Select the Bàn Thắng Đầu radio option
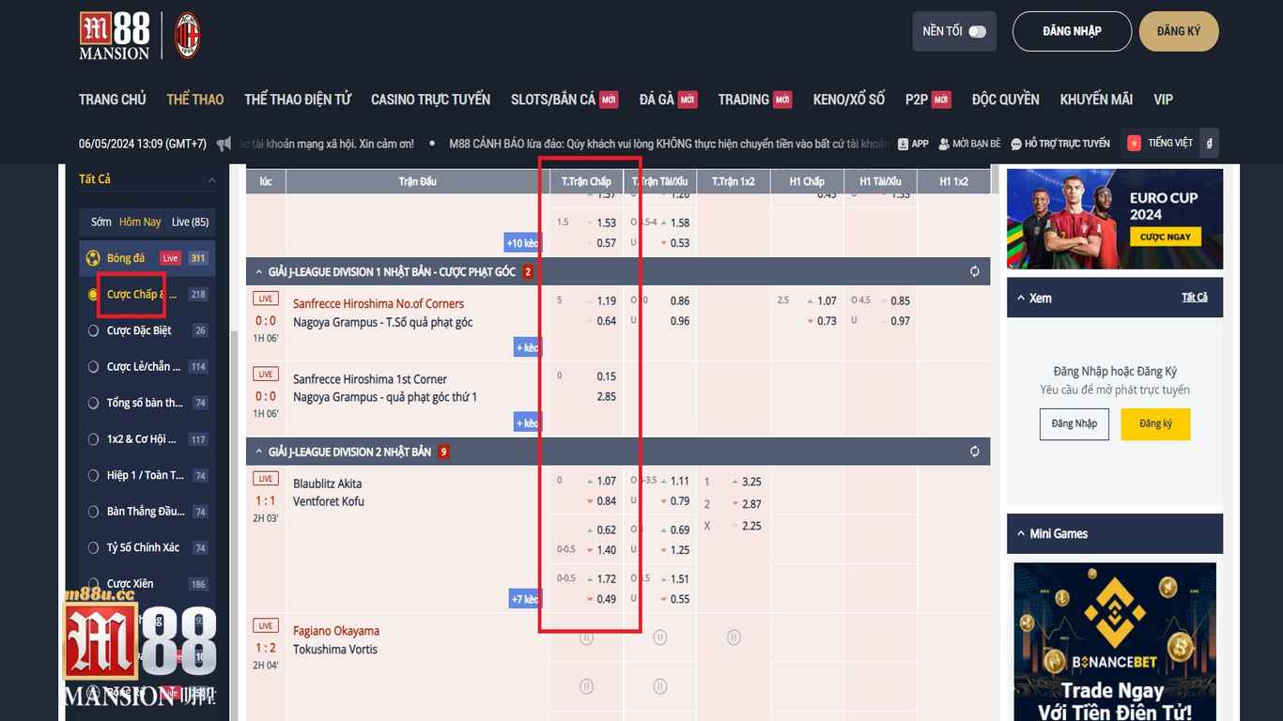 coord(93,512)
